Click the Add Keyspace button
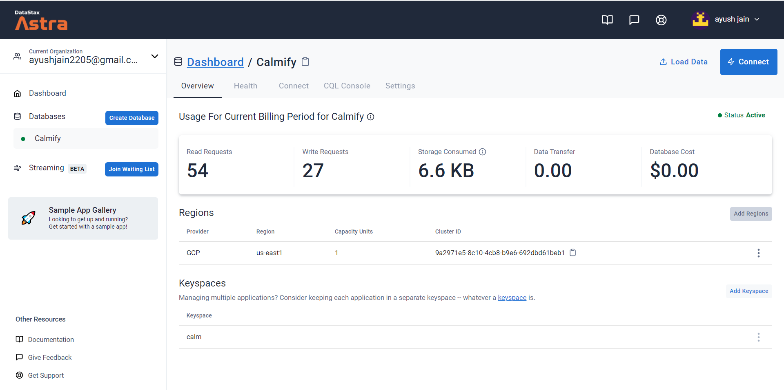784x390 pixels. coord(749,291)
